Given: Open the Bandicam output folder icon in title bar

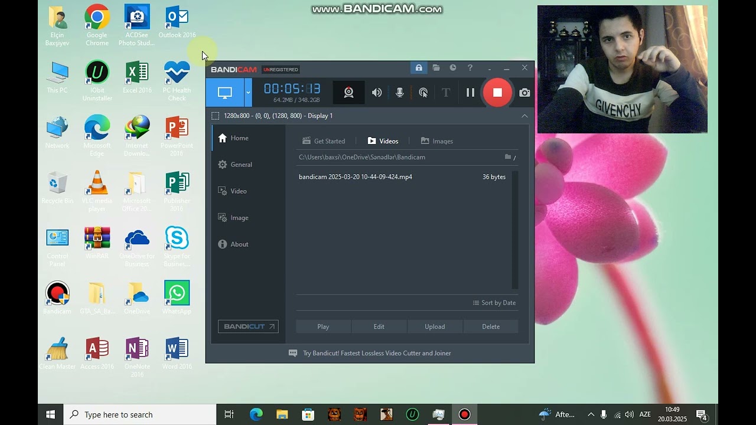Looking at the screenshot, I should tap(436, 68).
